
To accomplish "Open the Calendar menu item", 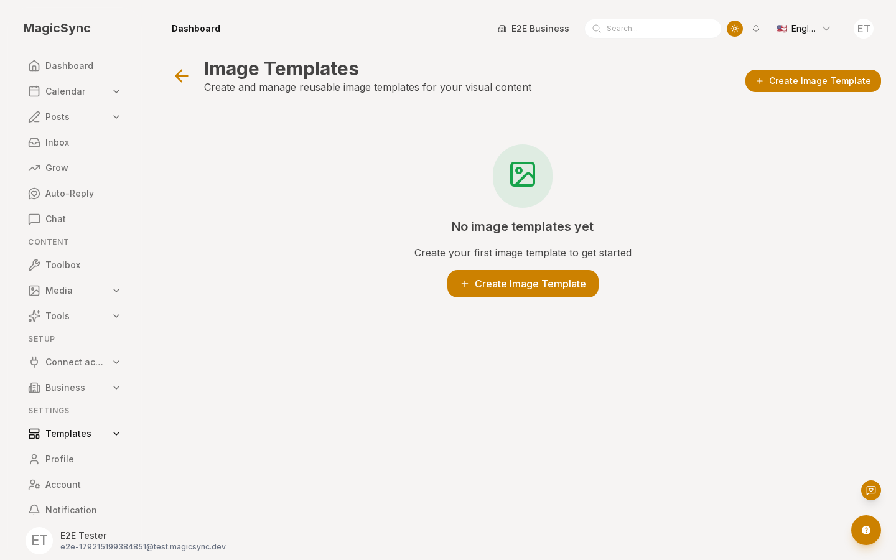I will pos(75,91).
